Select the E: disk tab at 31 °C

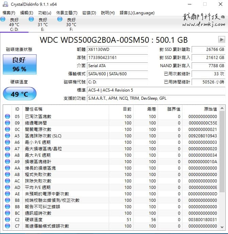(x=42, y=24)
